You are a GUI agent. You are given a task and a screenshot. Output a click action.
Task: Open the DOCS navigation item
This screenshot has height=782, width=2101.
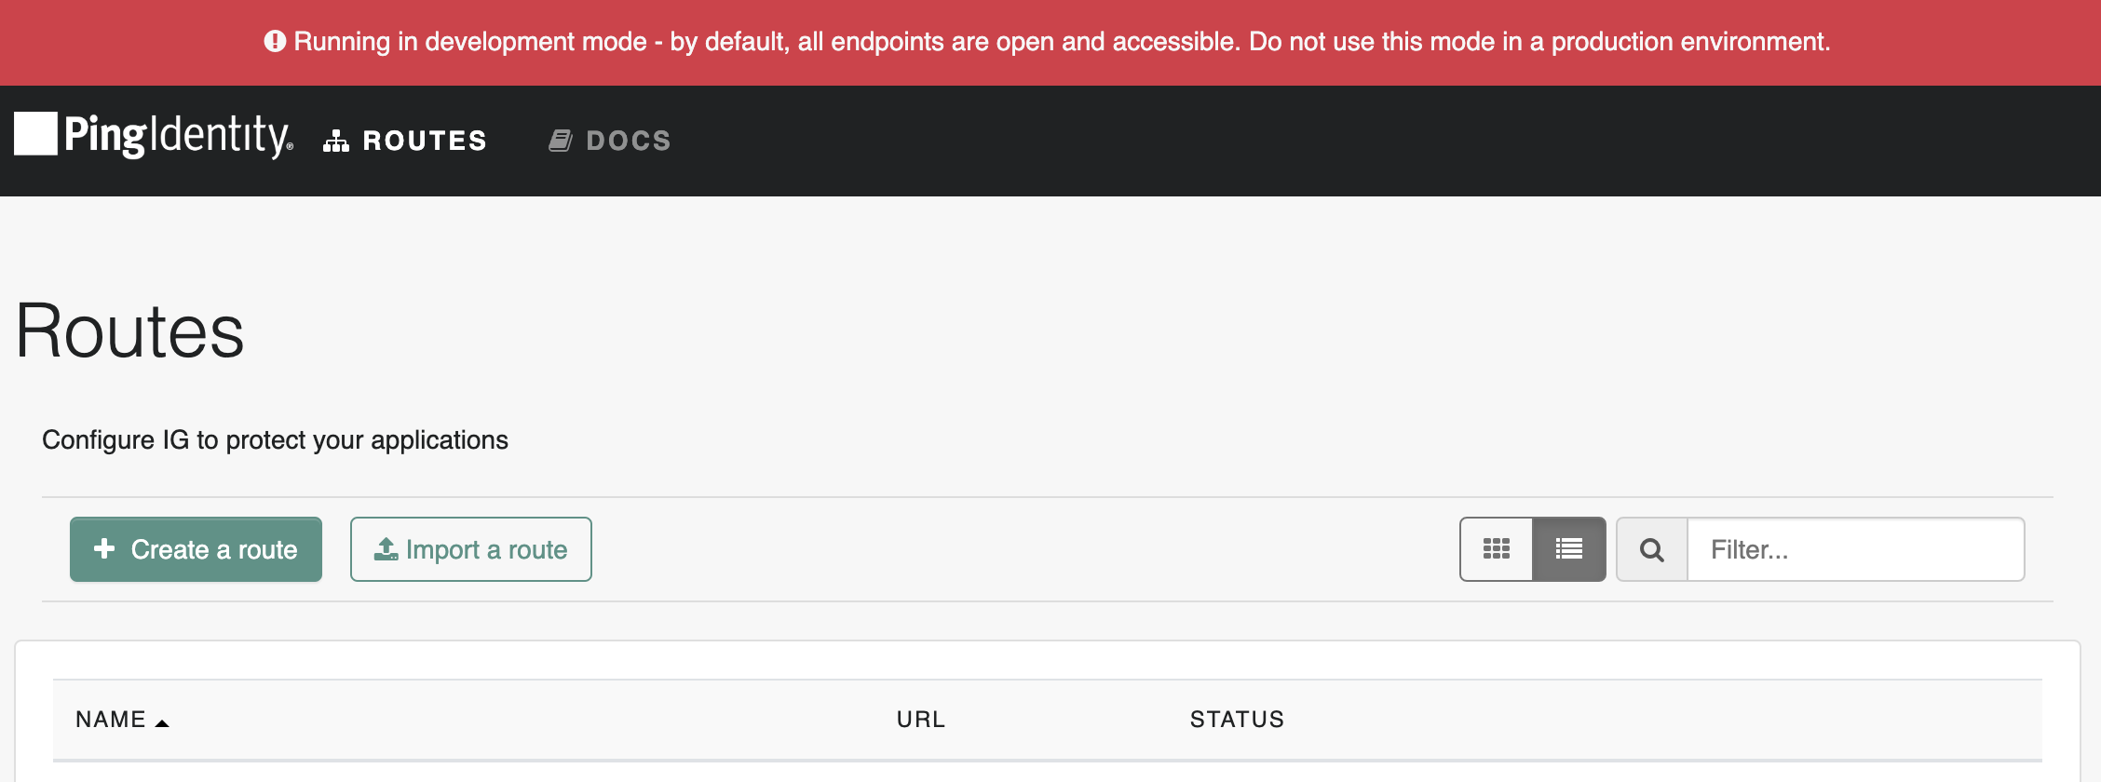pos(628,141)
